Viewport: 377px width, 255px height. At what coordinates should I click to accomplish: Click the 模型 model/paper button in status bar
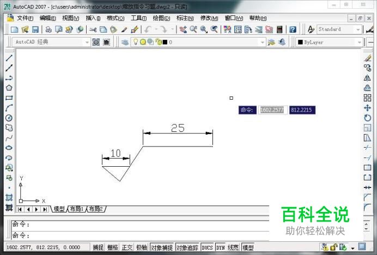(248, 247)
